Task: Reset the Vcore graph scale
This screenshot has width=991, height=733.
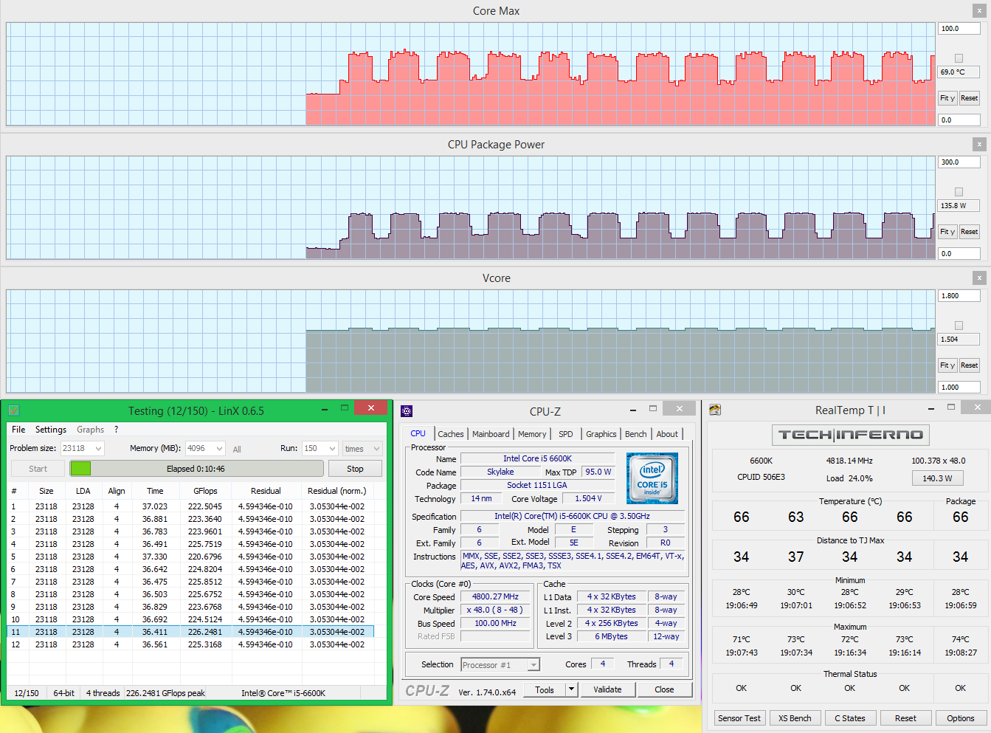Action: [x=969, y=365]
